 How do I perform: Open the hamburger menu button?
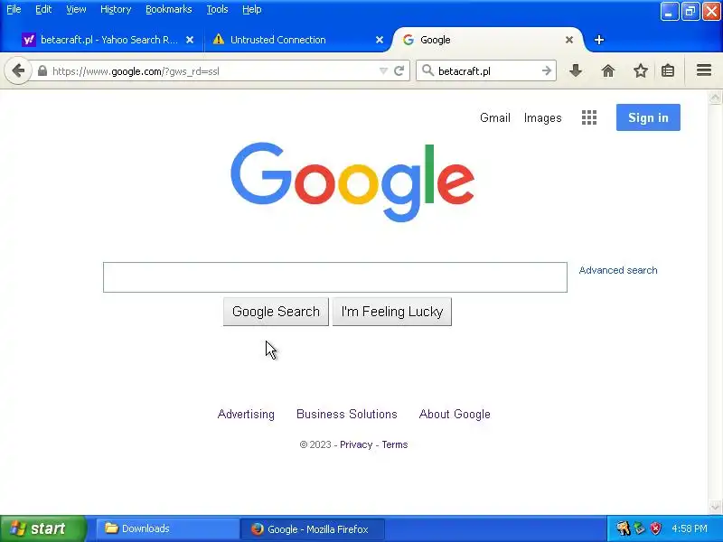click(704, 70)
